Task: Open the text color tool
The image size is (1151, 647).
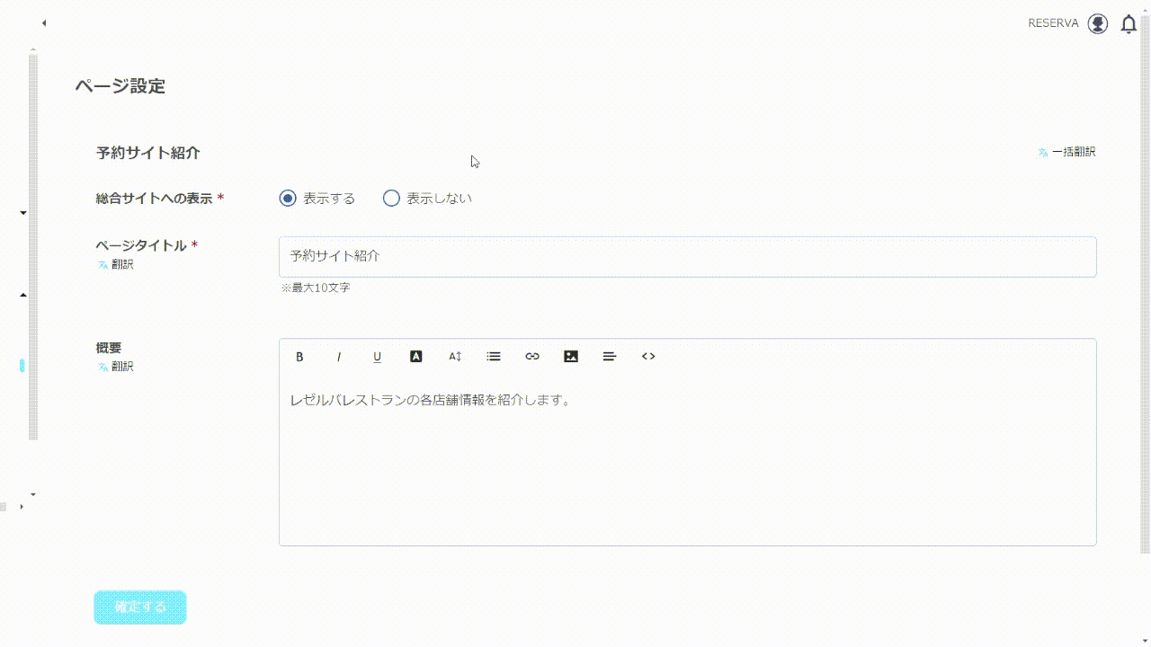Action: [416, 357]
